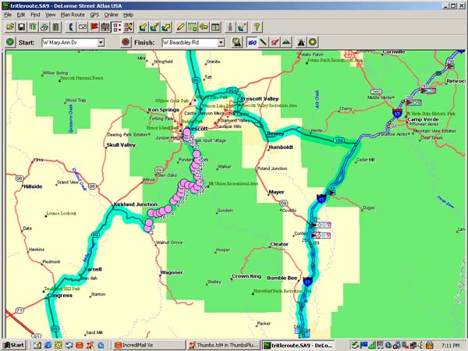Toggle the pressed checklist toolbar icon

point(117,27)
